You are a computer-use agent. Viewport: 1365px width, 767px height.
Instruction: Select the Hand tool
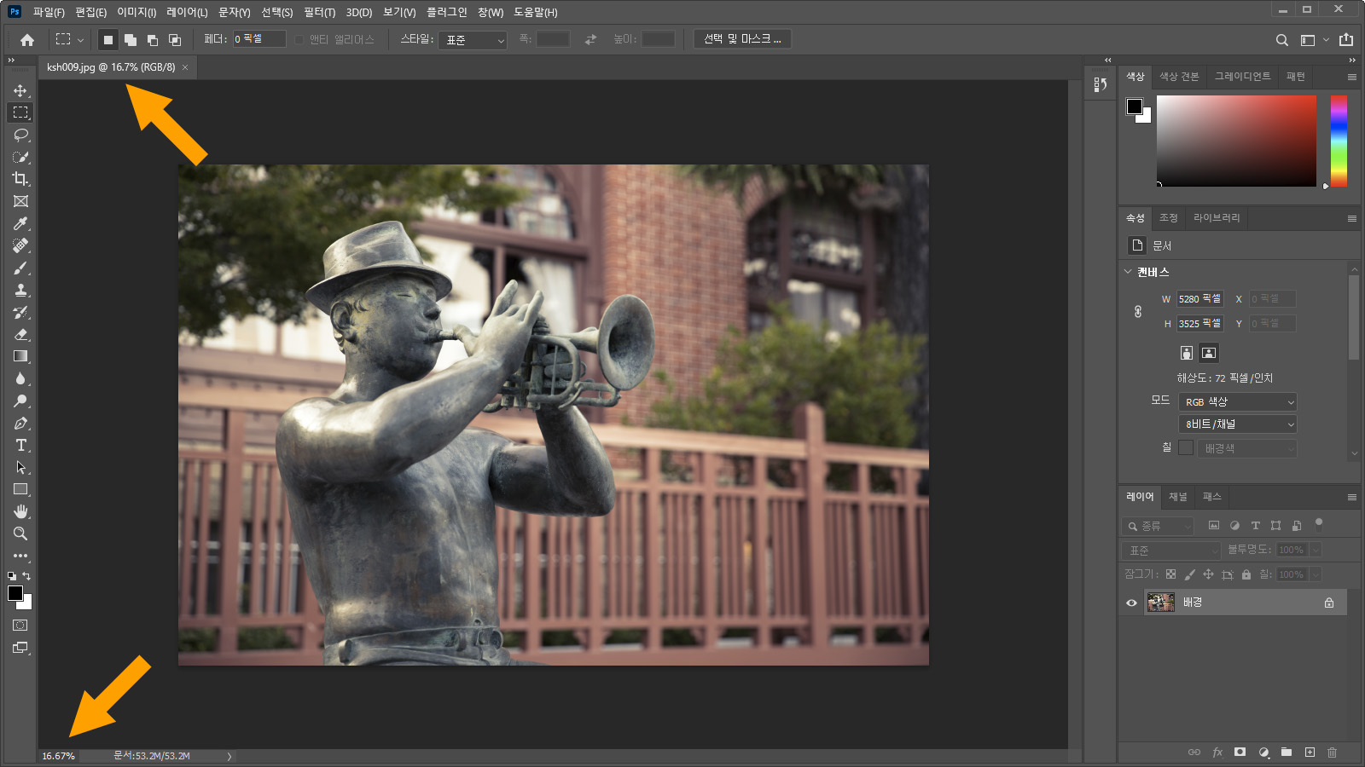tap(20, 511)
